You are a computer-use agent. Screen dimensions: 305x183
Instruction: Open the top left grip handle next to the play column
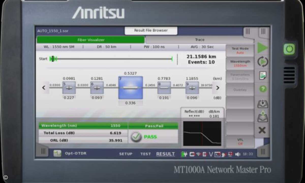click(x=248, y=32)
